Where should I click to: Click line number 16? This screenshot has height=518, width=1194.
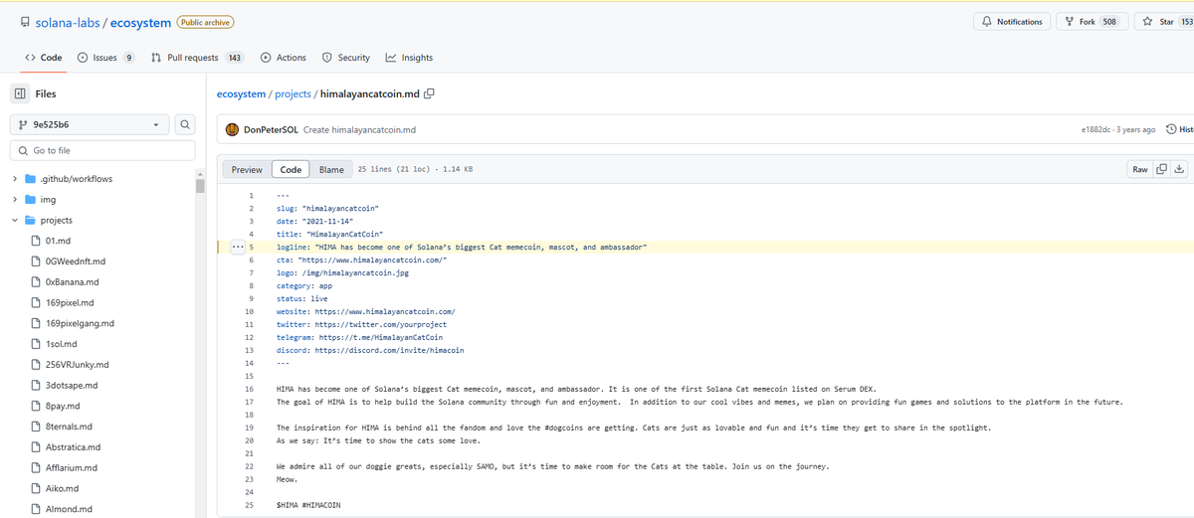click(252, 388)
